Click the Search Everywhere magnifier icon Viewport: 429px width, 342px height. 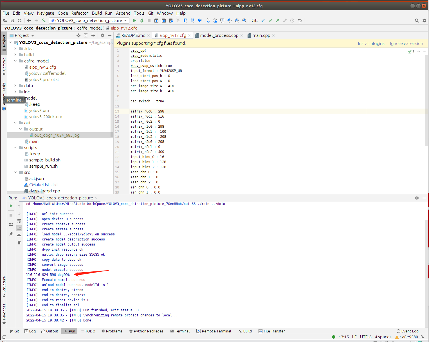pyautogui.click(x=417, y=21)
